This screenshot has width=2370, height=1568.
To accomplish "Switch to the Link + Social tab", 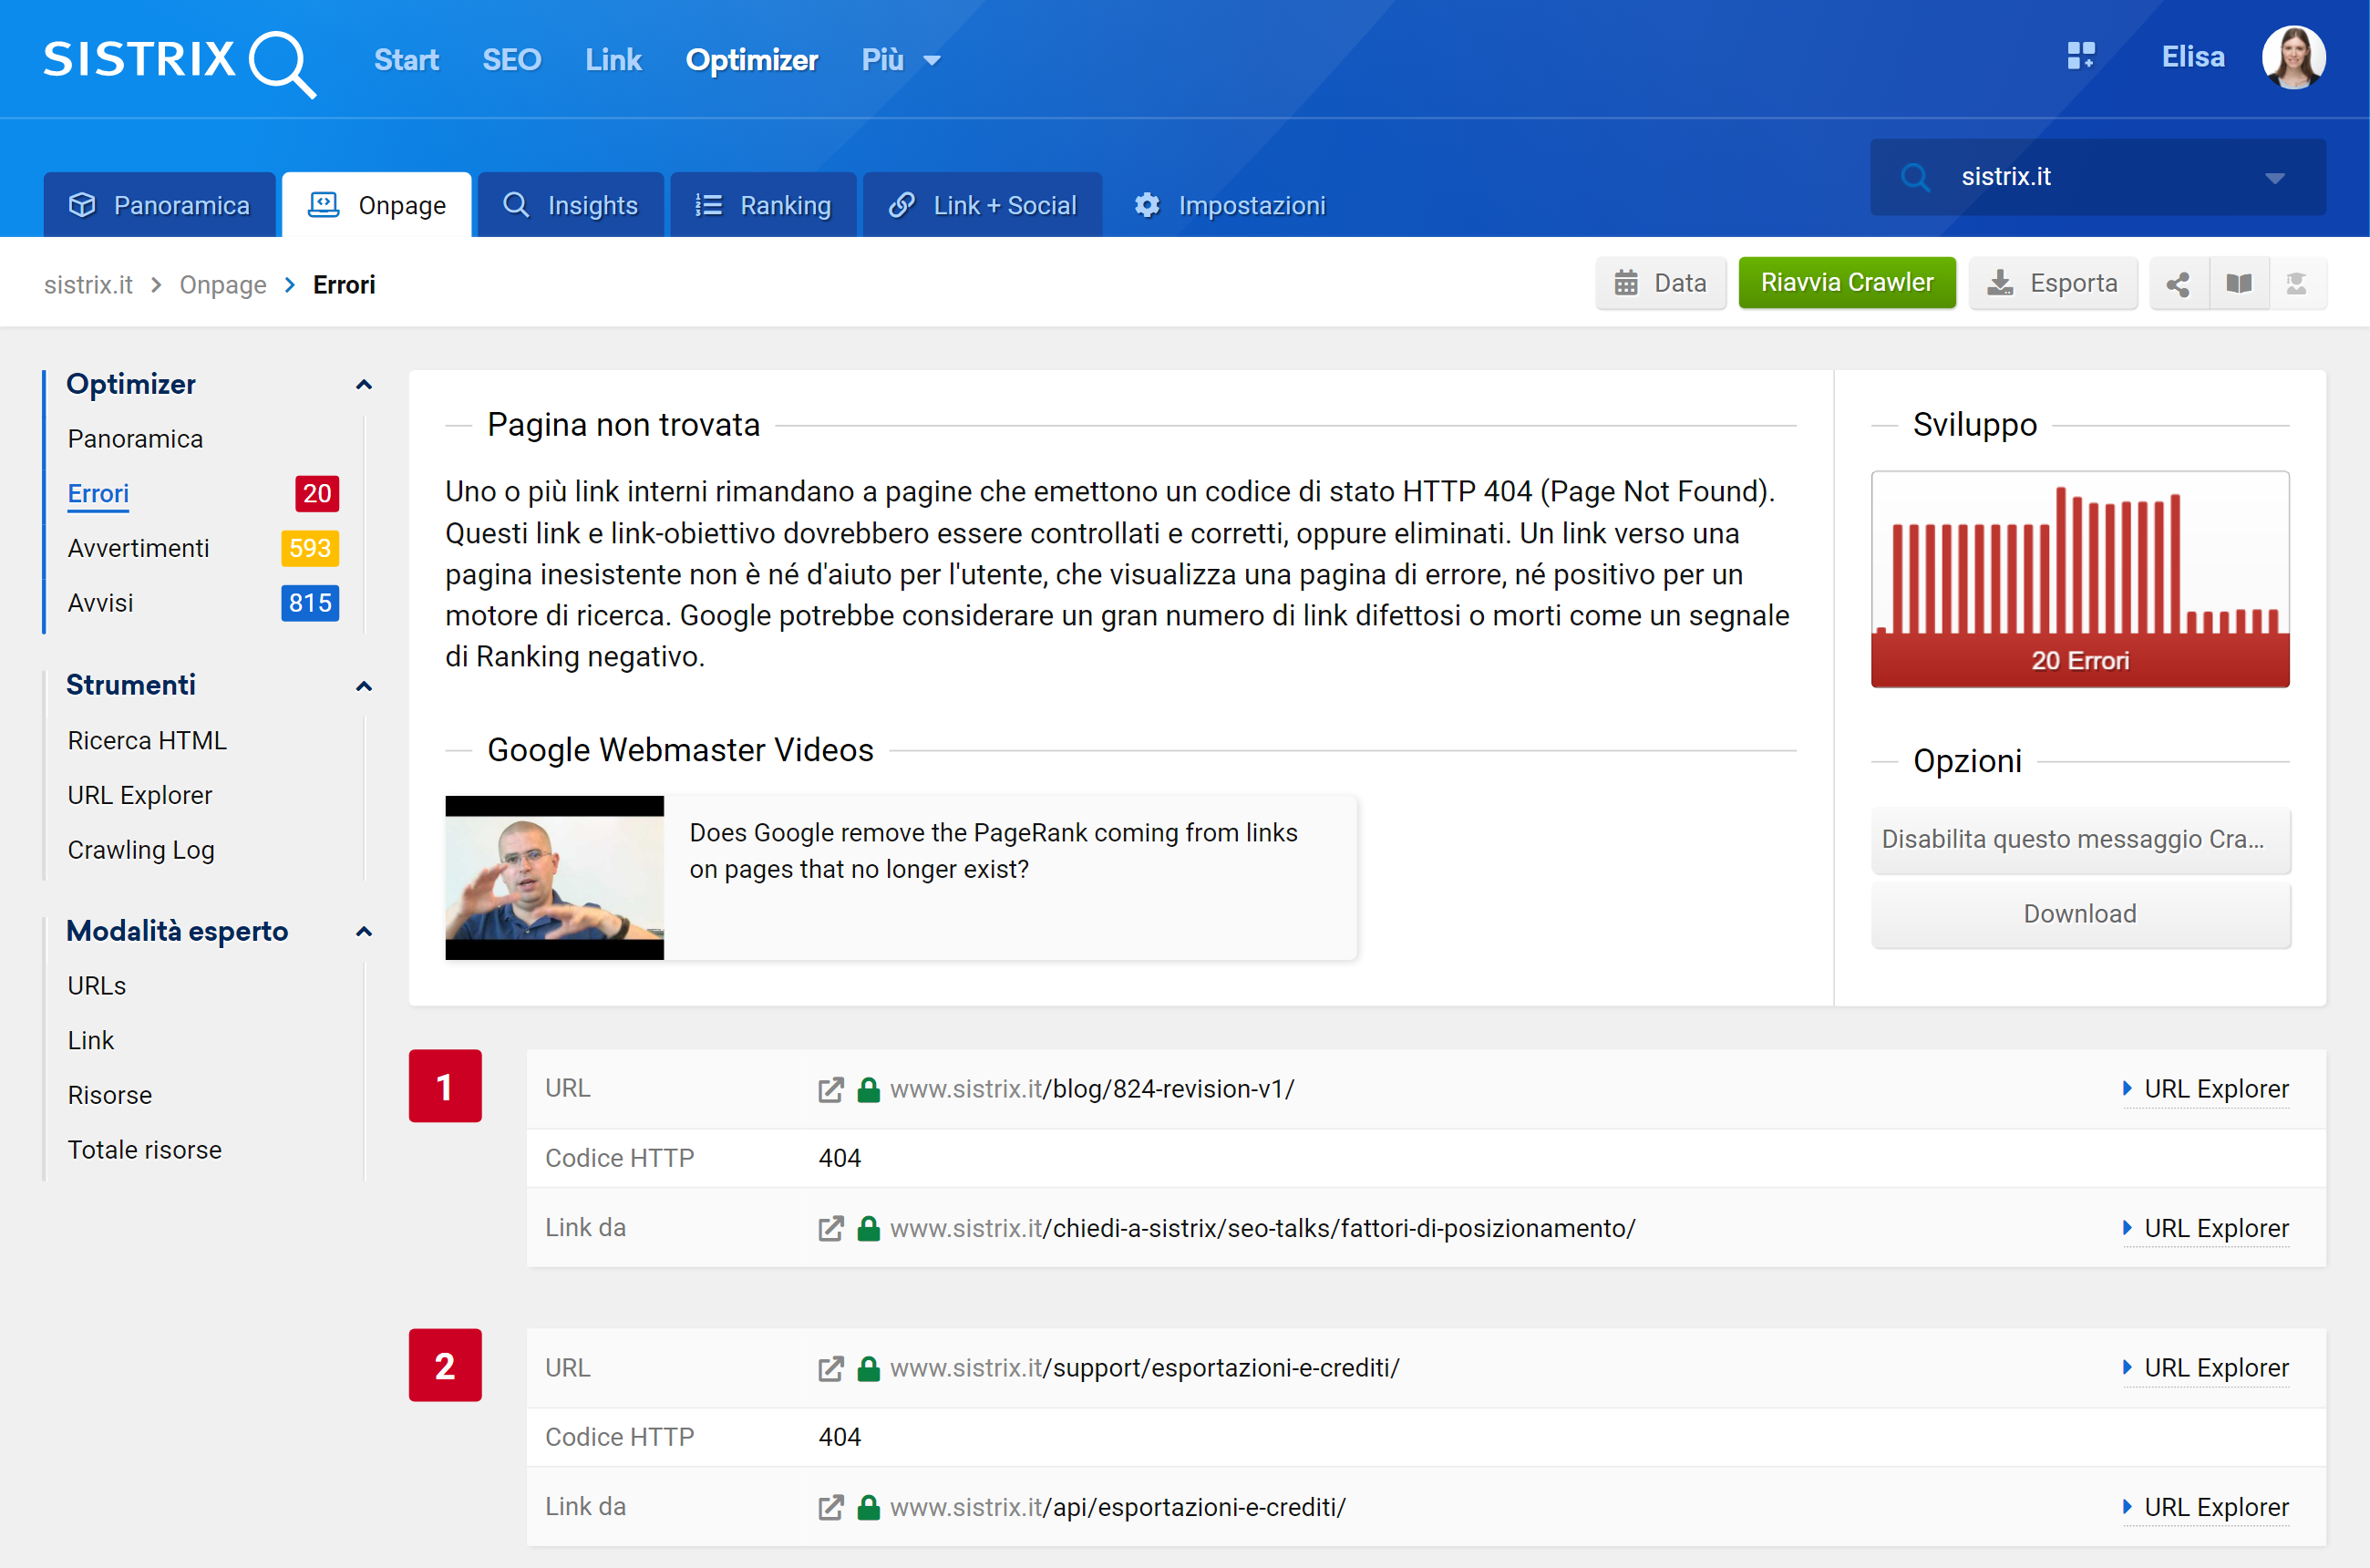I will (x=983, y=205).
